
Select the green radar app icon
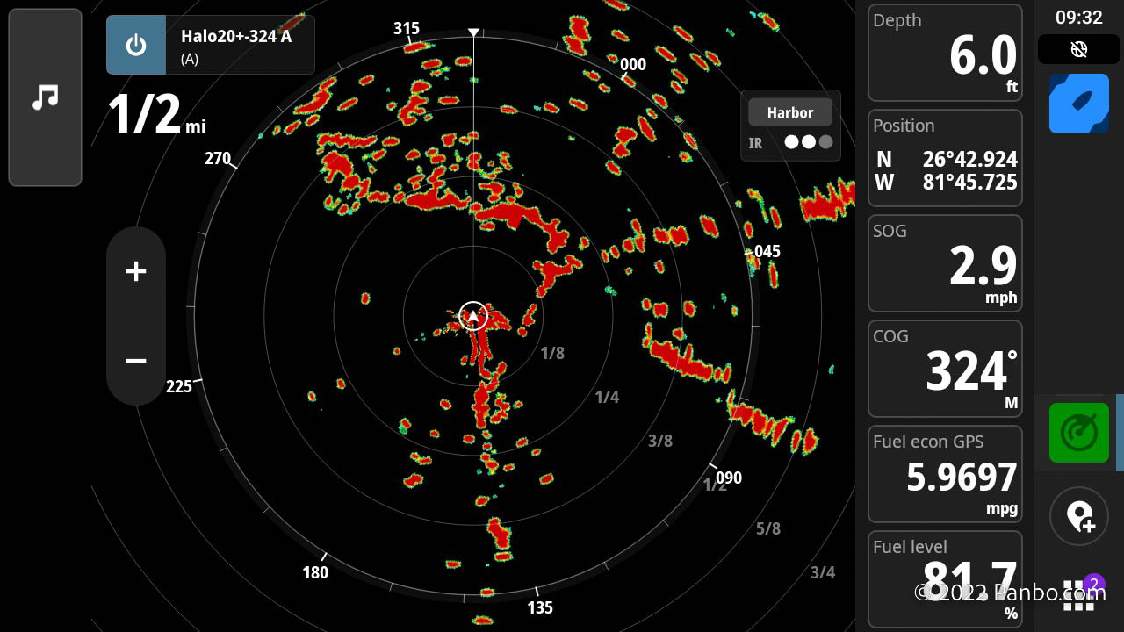1079,432
